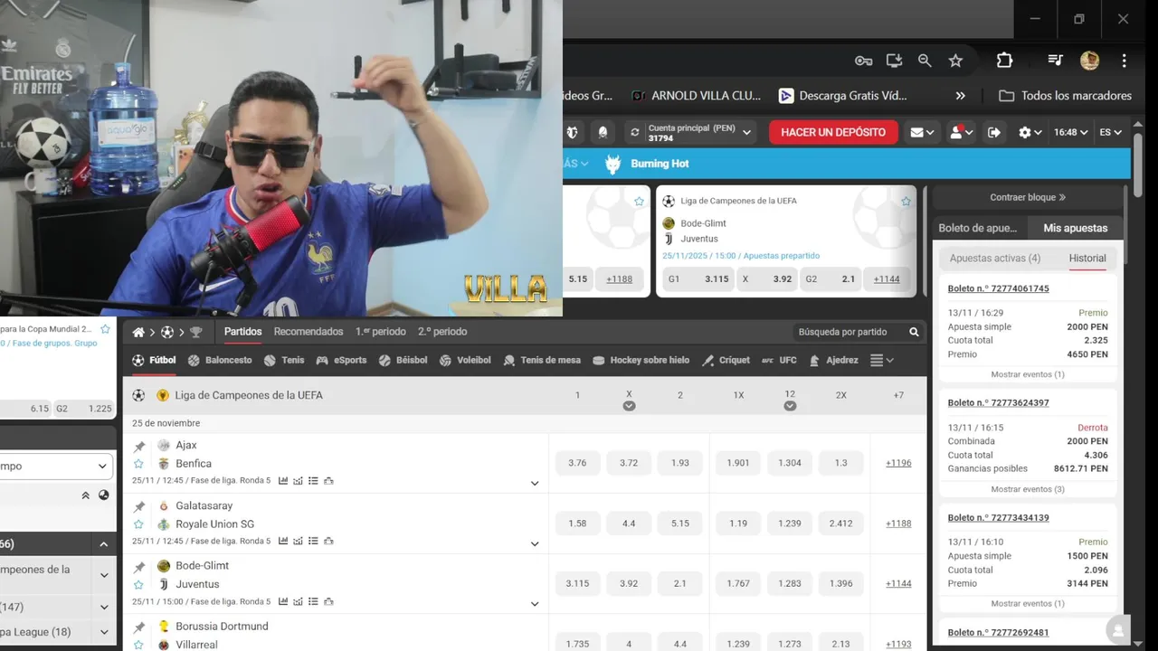Select the 2.º periodo tab

point(442,332)
